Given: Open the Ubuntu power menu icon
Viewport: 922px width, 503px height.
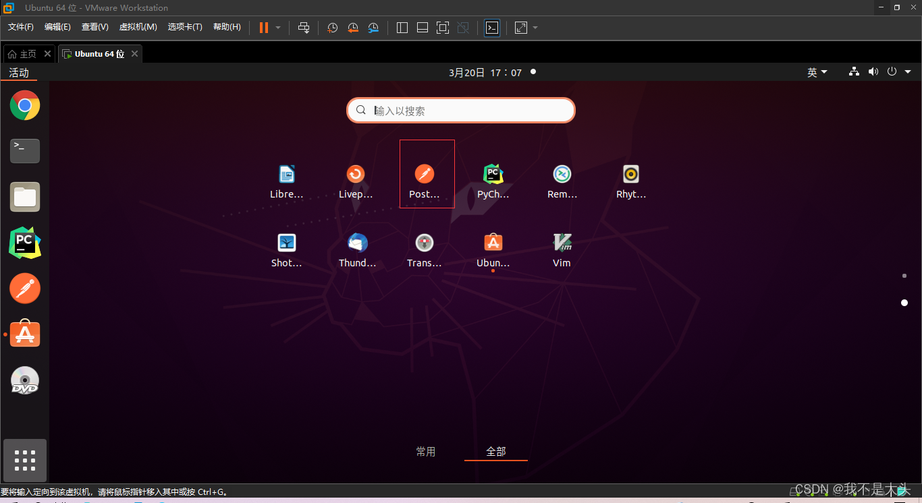Looking at the screenshot, I should point(892,71).
